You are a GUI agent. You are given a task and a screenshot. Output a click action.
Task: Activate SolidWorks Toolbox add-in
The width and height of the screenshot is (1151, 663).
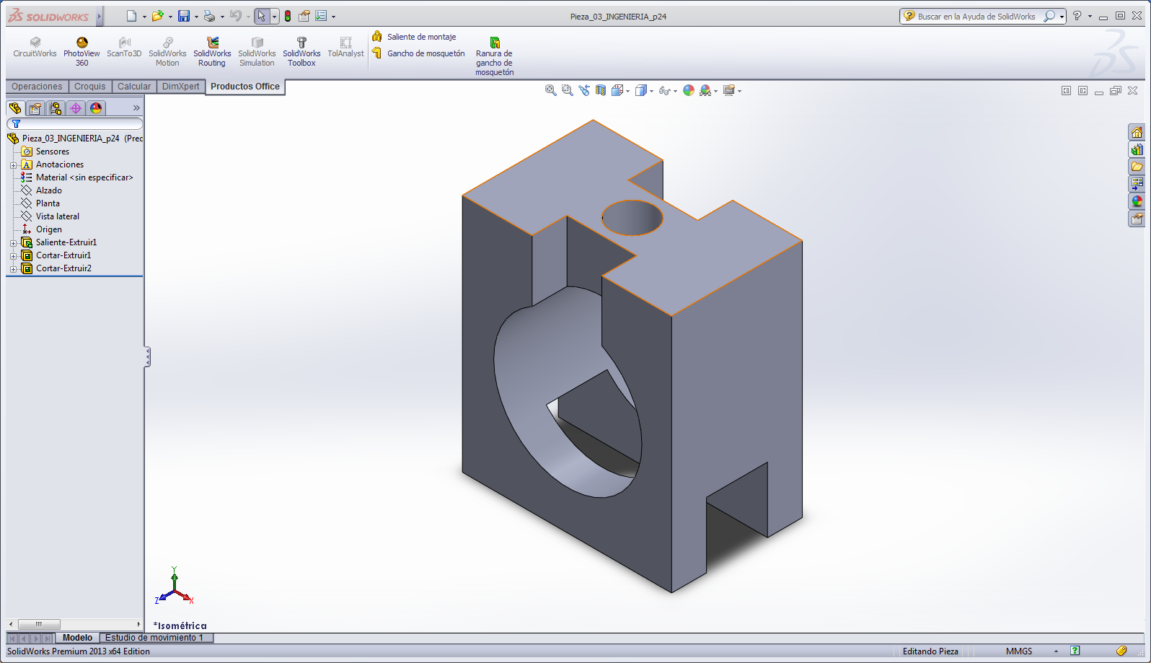click(301, 52)
